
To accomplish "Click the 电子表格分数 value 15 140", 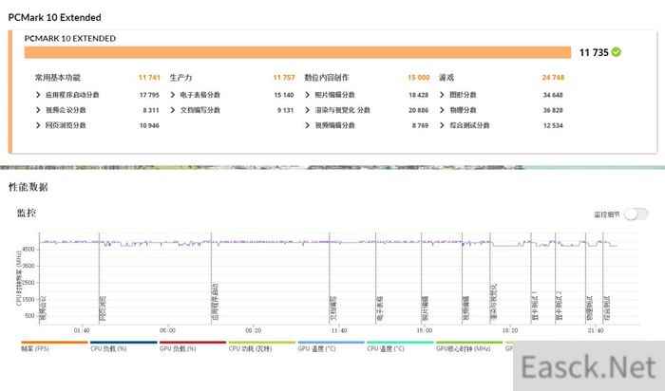I will click(x=284, y=95).
